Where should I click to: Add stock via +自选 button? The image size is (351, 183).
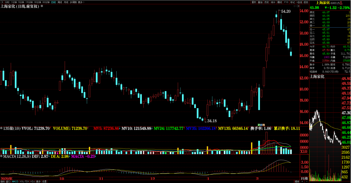click(x=299, y=2)
